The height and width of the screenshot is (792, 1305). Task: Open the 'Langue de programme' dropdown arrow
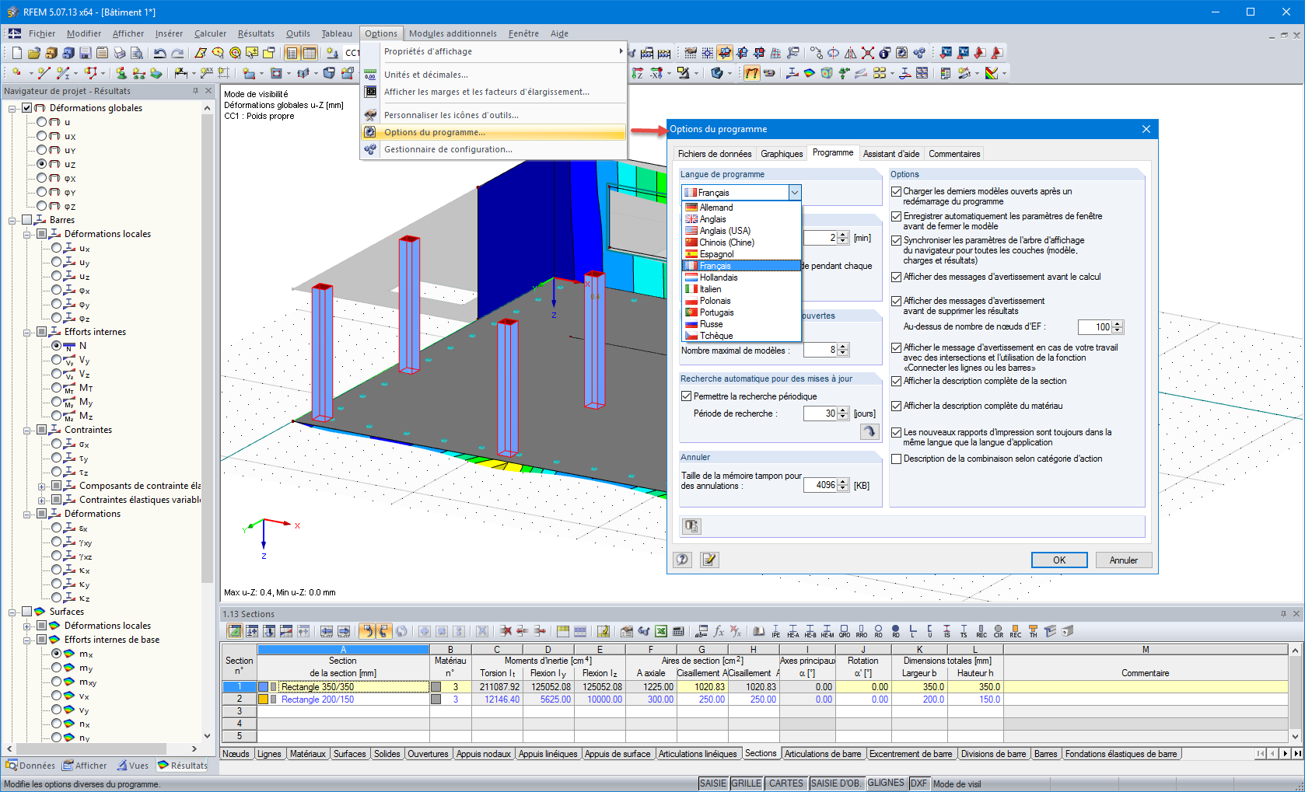point(794,193)
